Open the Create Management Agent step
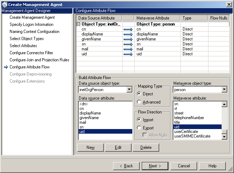Viewport: 234px width, 173px height. tap(32, 17)
